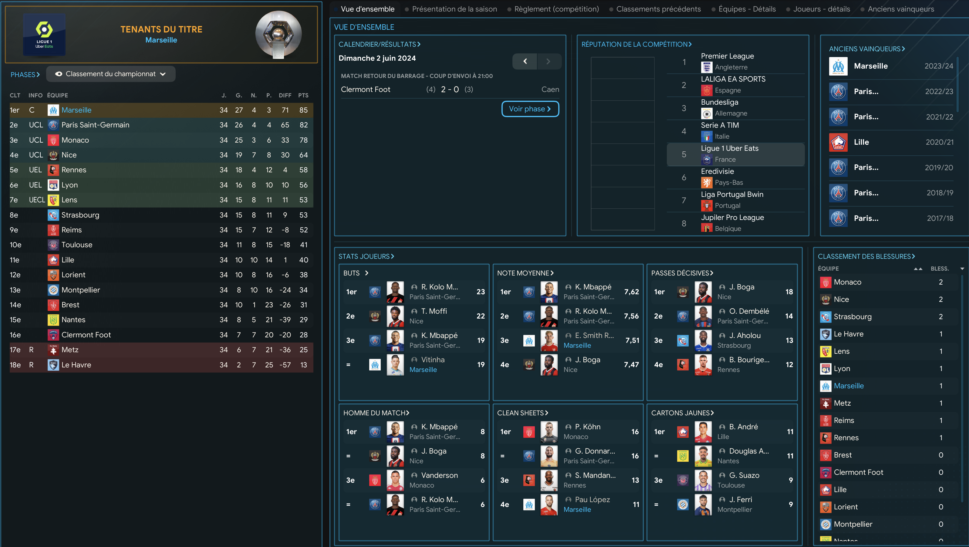Screen dimensions: 969x547
Task: Open Joueurs - détails tab
Action: coord(822,9)
